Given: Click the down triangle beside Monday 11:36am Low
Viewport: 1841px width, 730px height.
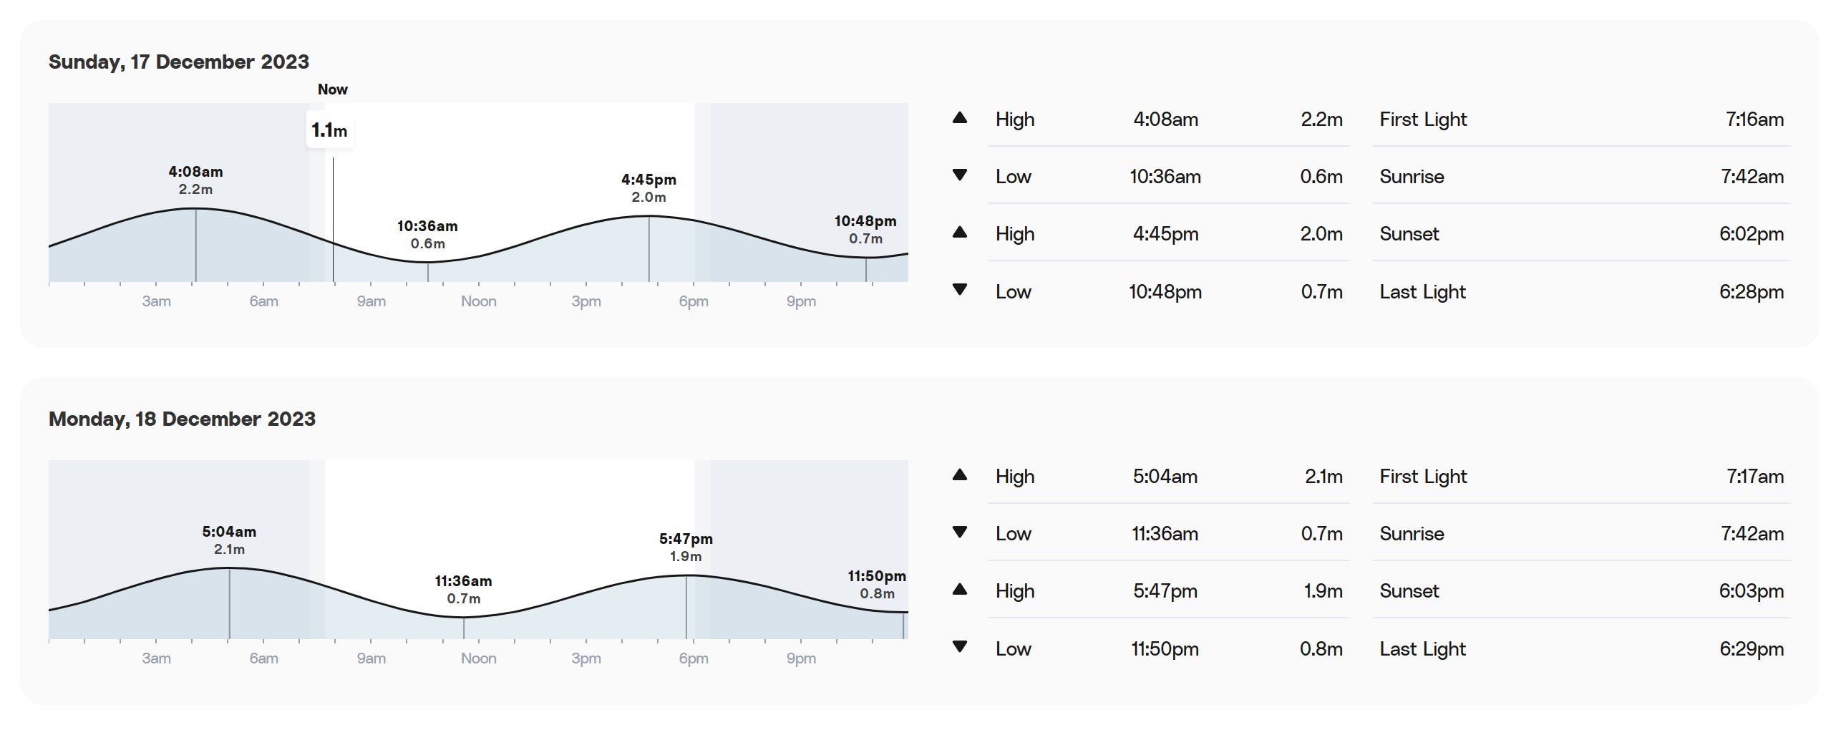Looking at the screenshot, I should 960,532.
